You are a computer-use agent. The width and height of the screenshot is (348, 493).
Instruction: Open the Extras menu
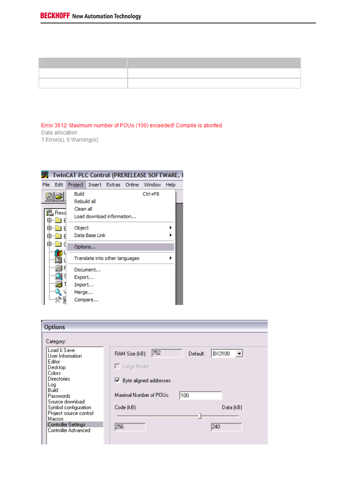(113, 185)
